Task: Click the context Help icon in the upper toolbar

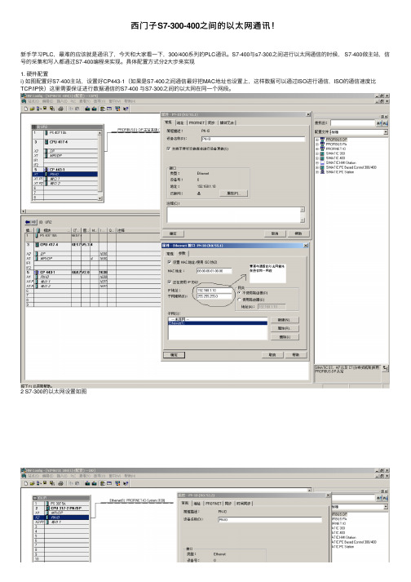Action: (x=126, y=109)
